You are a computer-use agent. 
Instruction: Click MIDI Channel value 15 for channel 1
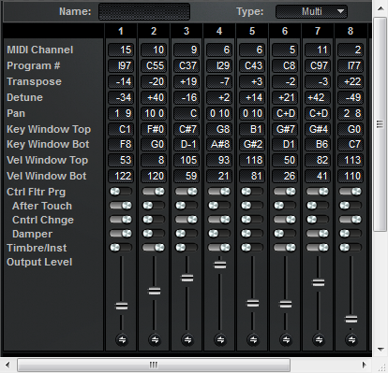coord(121,50)
